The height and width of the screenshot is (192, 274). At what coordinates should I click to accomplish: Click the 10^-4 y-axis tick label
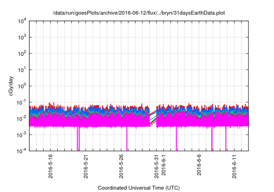click(x=21, y=151)
